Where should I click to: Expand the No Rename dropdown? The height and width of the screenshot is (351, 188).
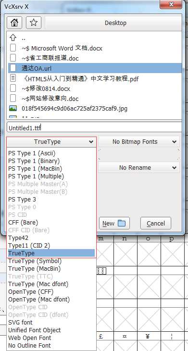(139, 168)
